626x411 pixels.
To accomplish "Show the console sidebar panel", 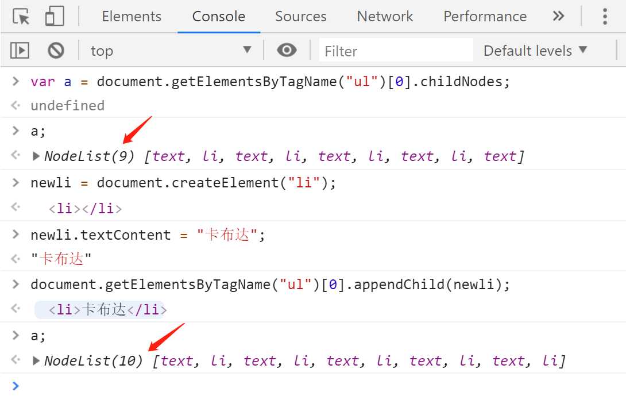I will click(x=20, y=51).
